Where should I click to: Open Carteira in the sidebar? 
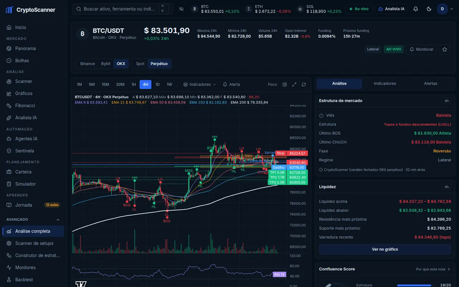tap(33, 172)
